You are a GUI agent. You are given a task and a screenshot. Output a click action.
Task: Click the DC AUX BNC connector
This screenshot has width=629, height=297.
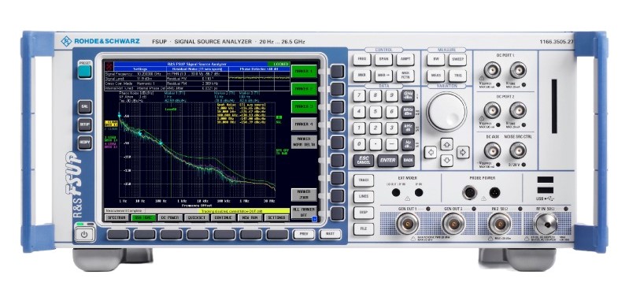[492, 150]
